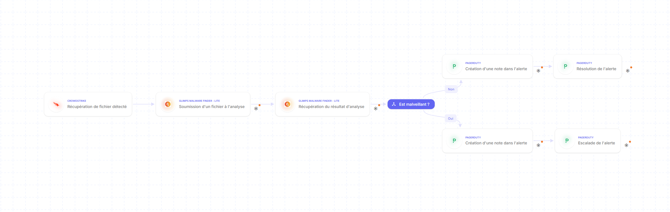Click orange dot after Oui branch note node
670x212 pixels.
coord(542,142)
